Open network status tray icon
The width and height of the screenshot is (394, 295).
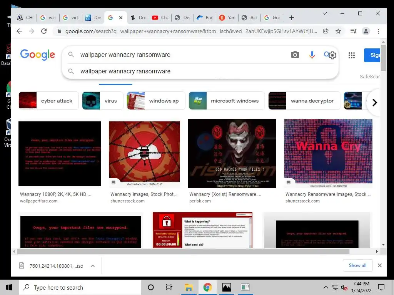[335, 287]
